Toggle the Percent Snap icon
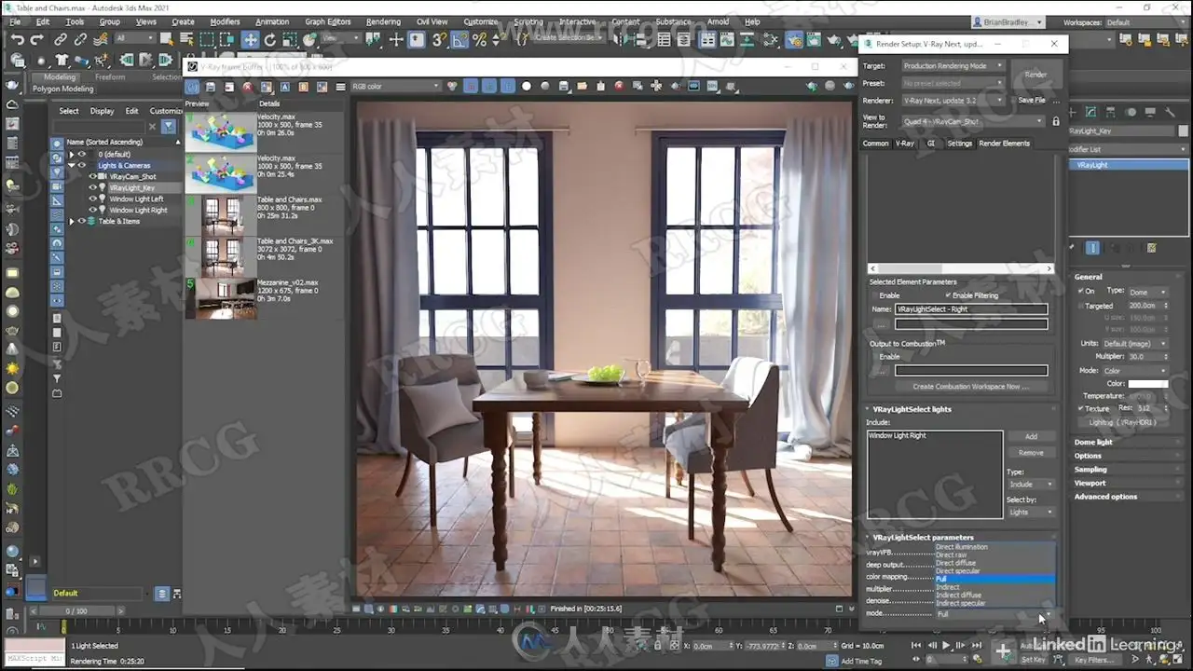This screenshot has height=671, width=1193. 480,40
